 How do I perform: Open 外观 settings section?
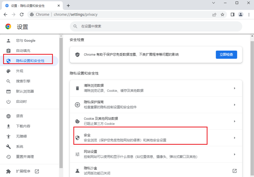point(29,71)
